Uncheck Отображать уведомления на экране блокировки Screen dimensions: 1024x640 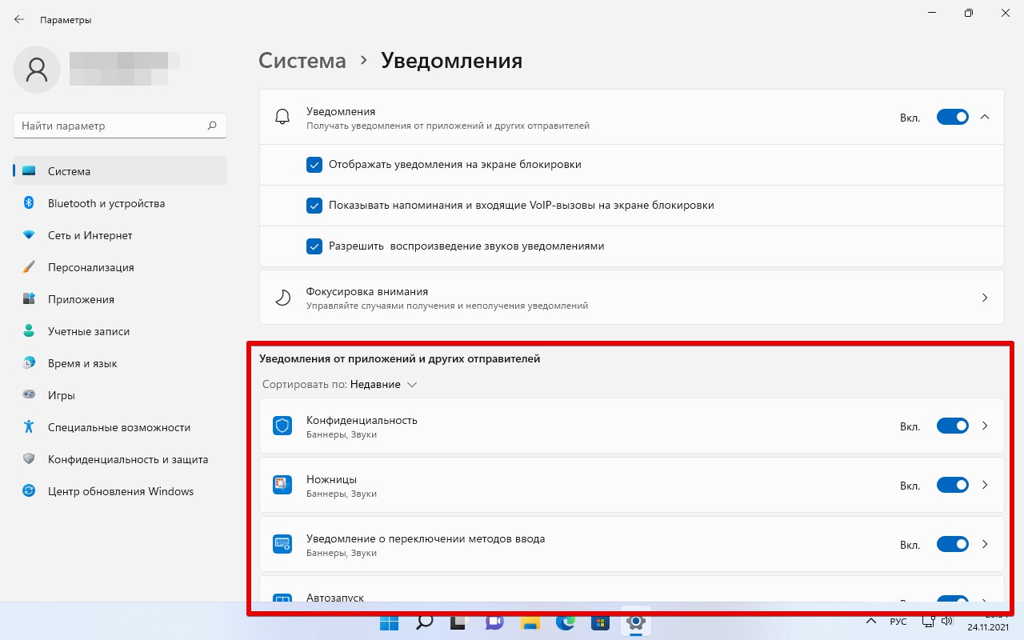click(x=314, y=165)
